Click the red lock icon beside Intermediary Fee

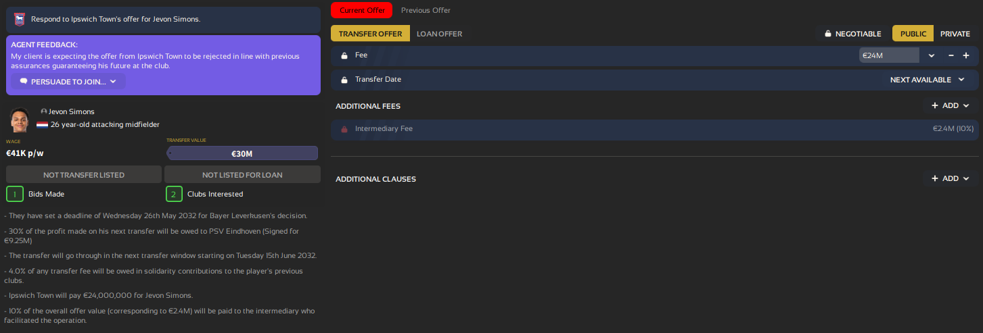click(x=344, y=129)
